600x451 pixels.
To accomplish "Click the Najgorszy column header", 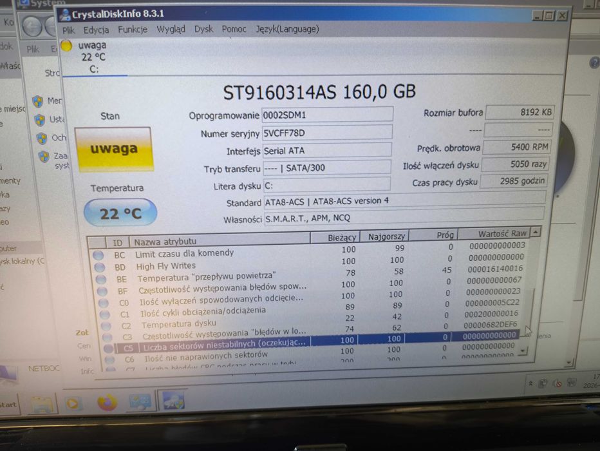I will 384,236.
